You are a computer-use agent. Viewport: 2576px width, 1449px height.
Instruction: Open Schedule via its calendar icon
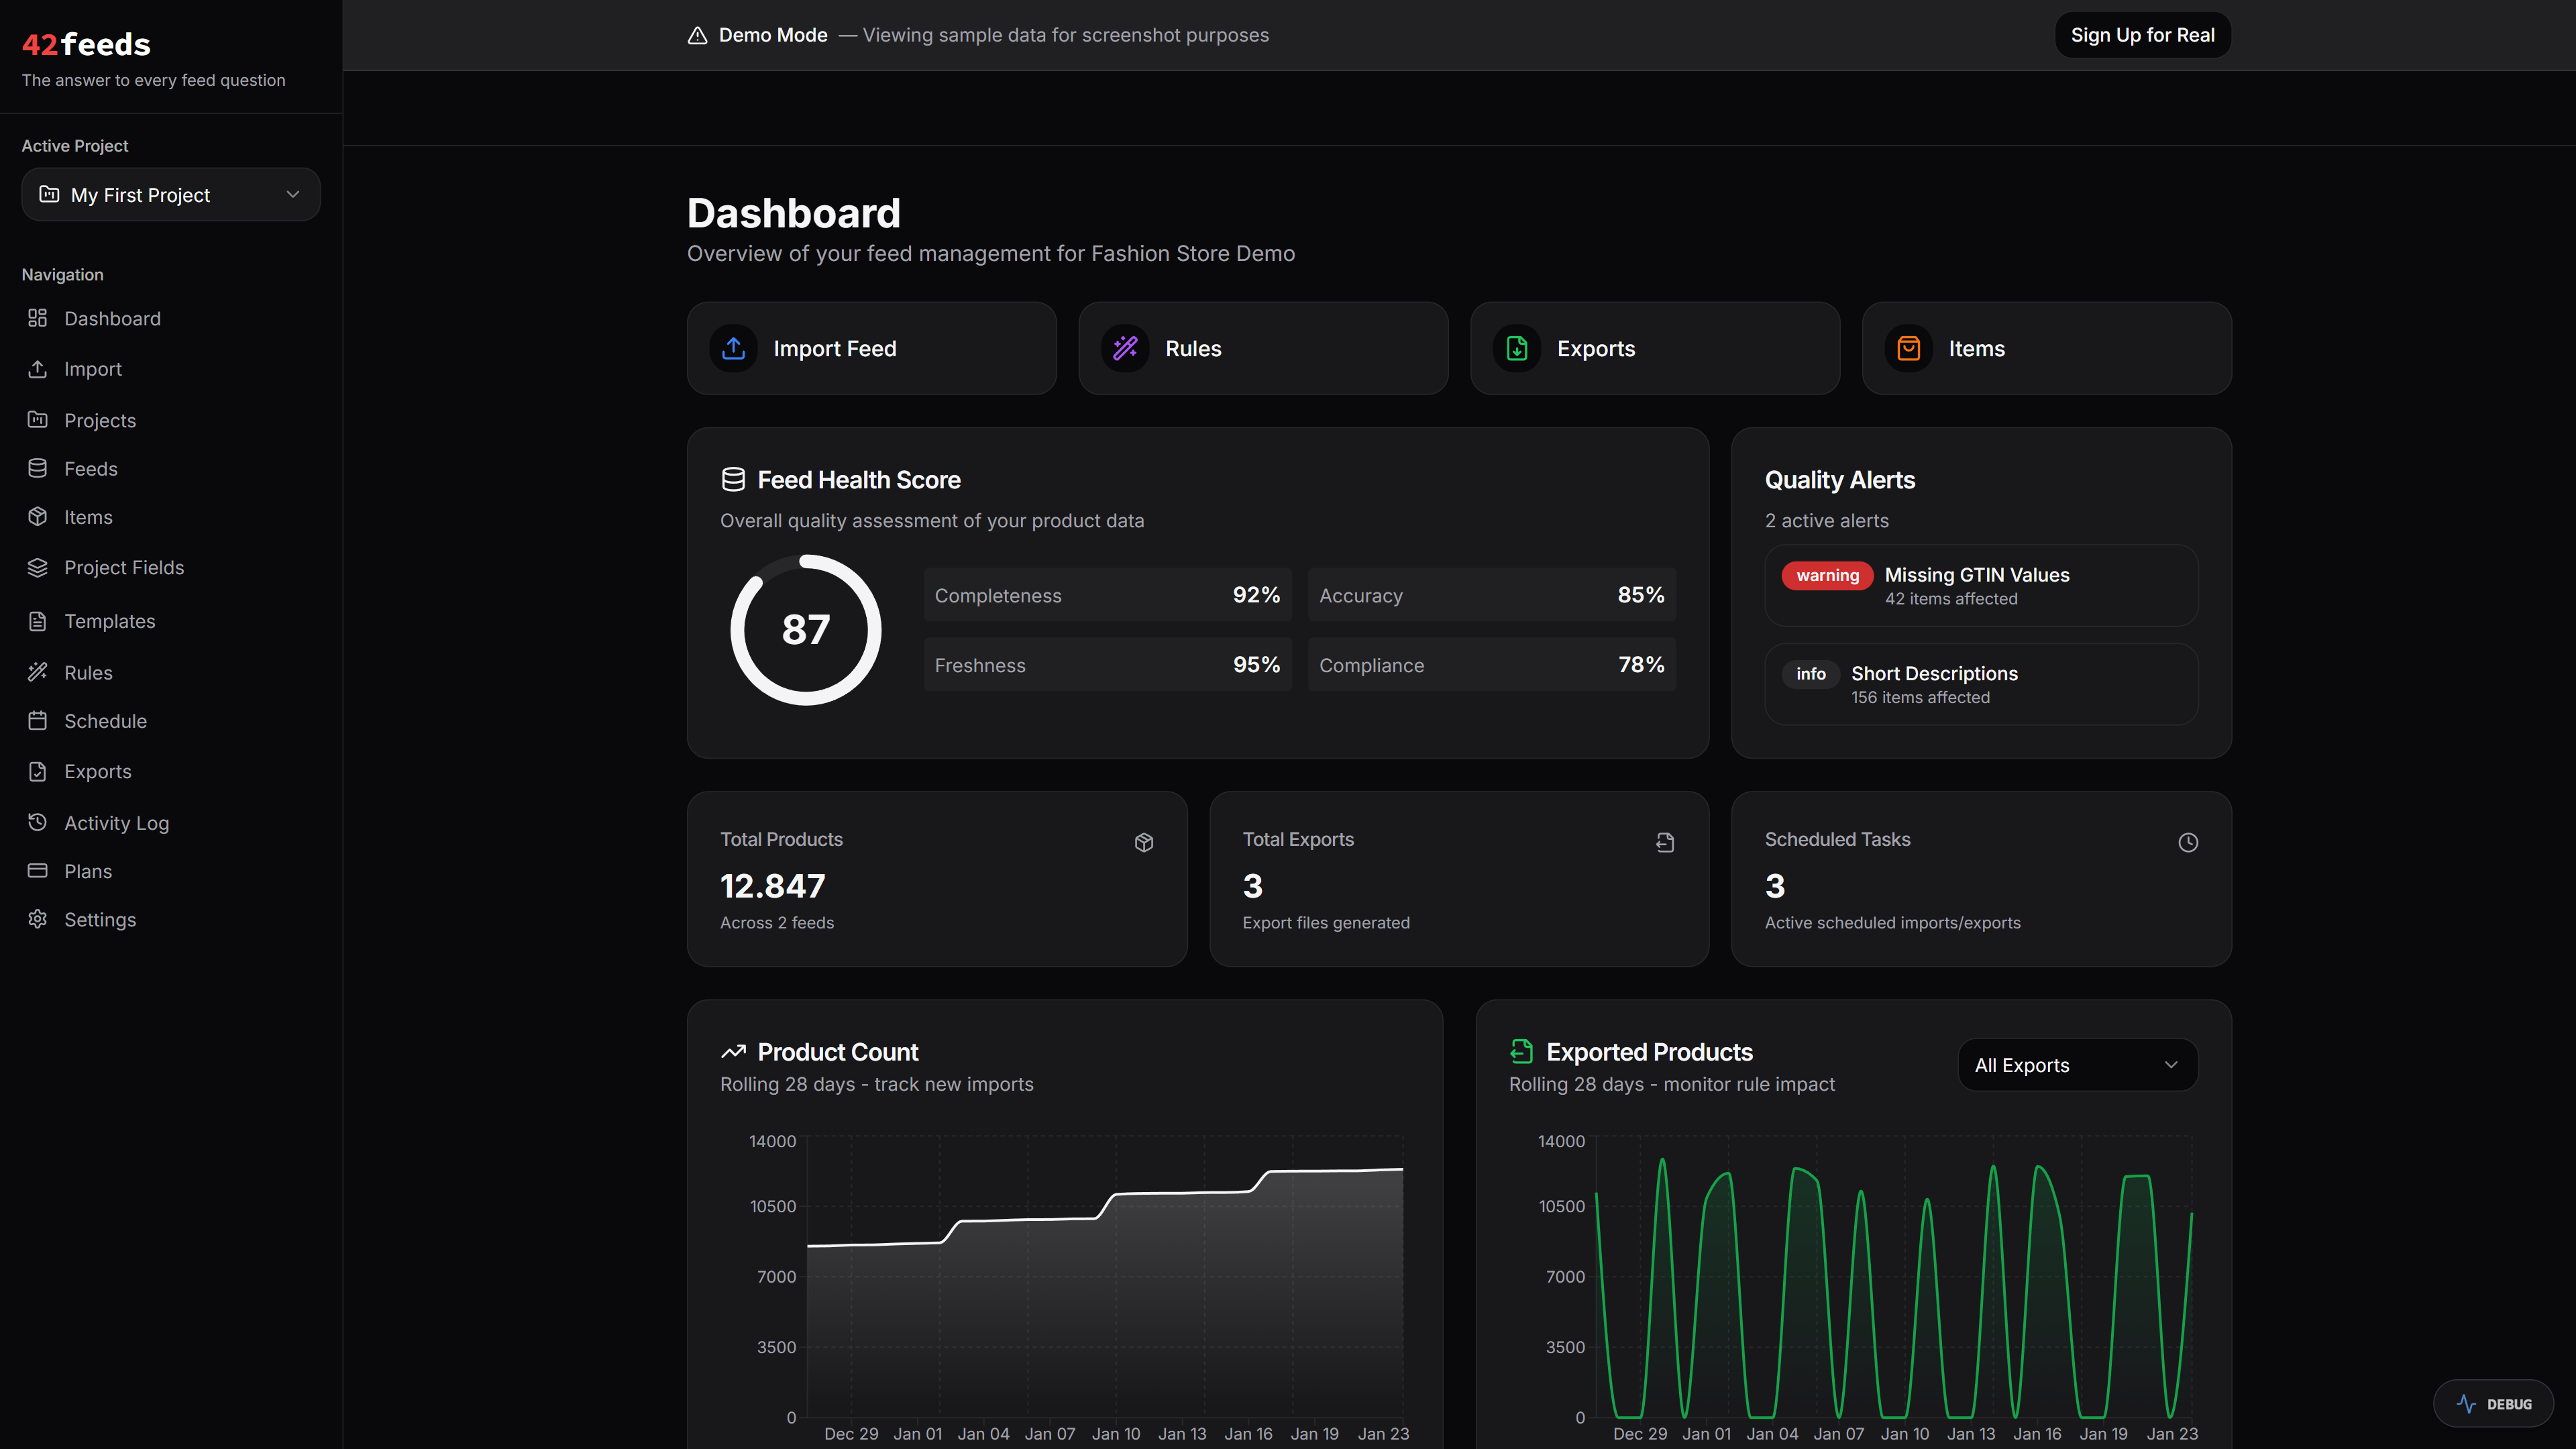(x=38, y=721)
